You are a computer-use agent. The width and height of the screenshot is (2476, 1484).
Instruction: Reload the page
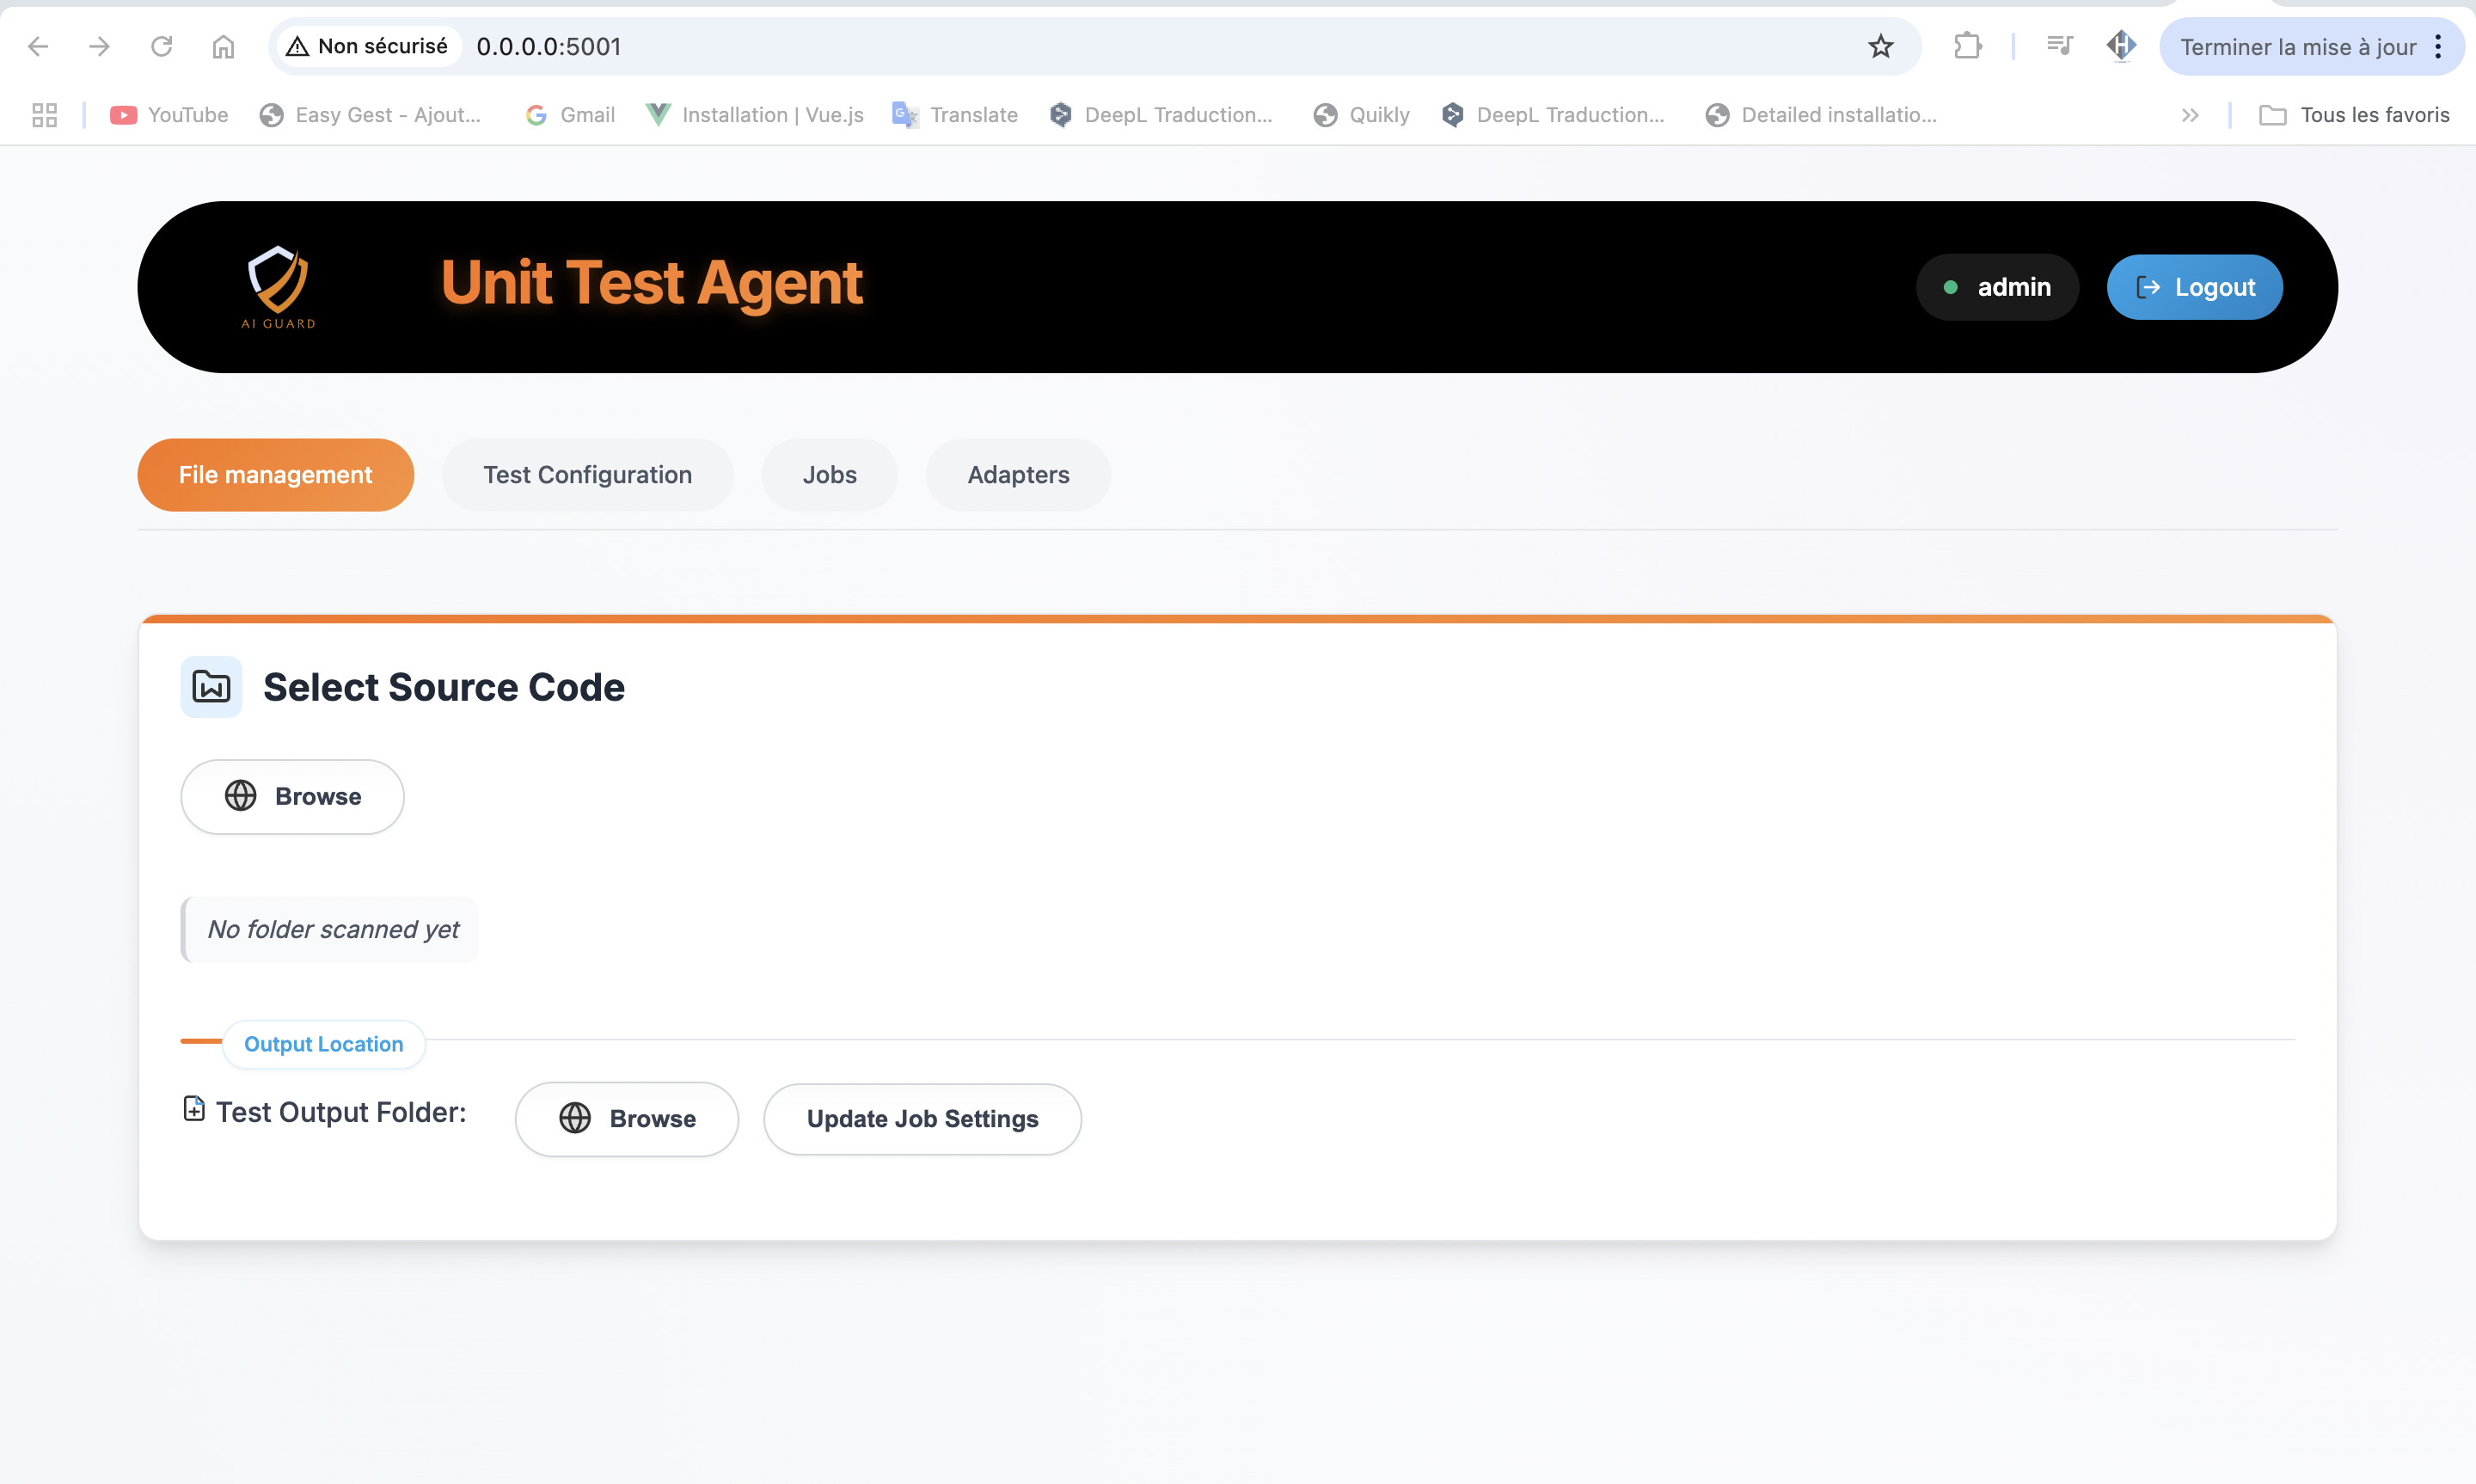161,46
